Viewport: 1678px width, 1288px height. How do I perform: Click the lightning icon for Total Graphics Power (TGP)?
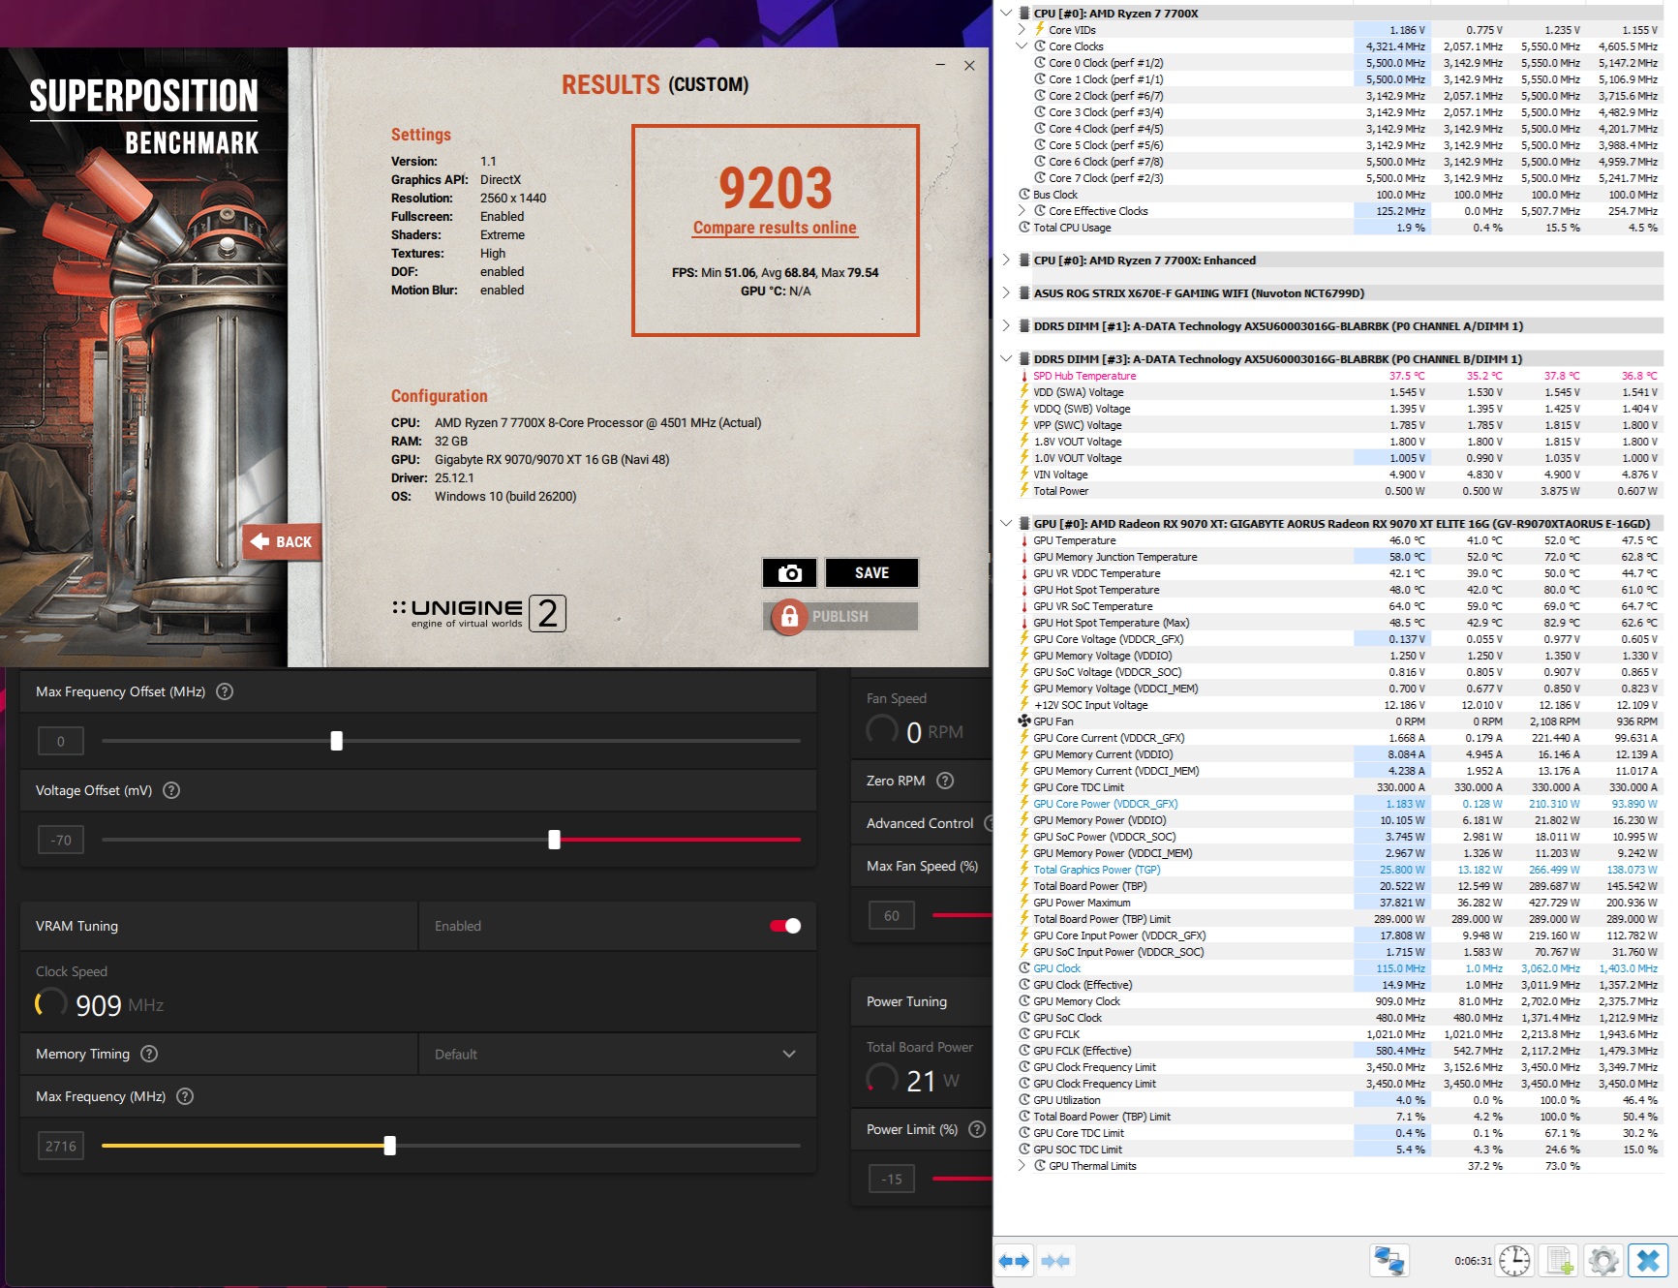tap(1024, 870)
